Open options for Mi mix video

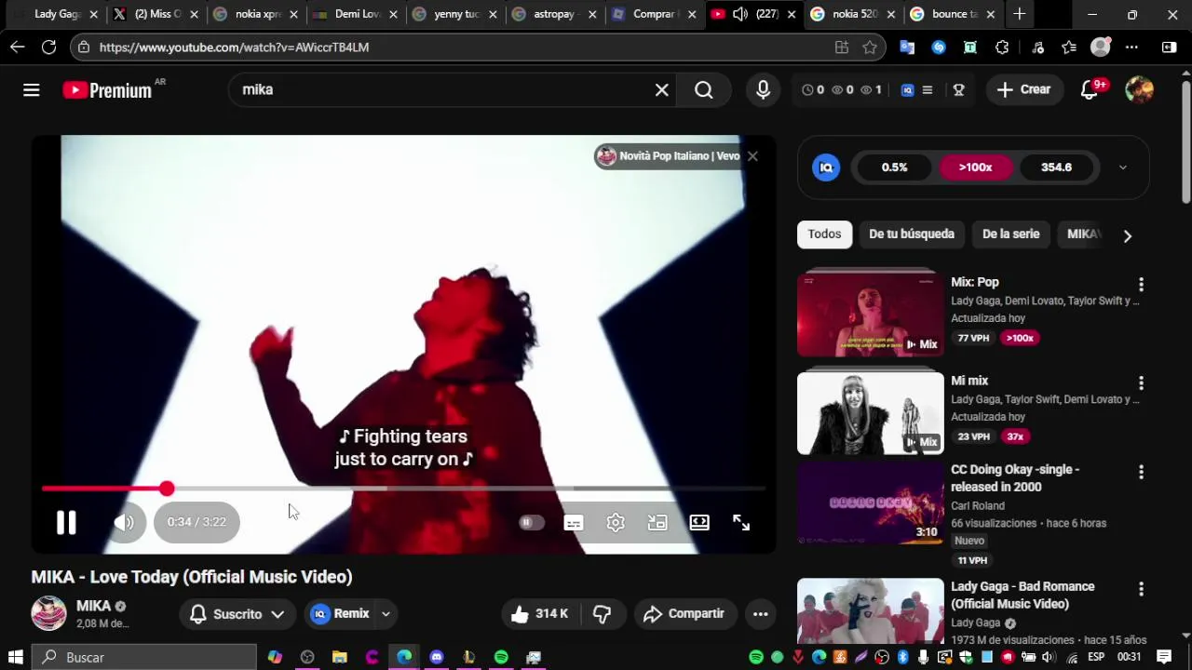click(1141, 383)
